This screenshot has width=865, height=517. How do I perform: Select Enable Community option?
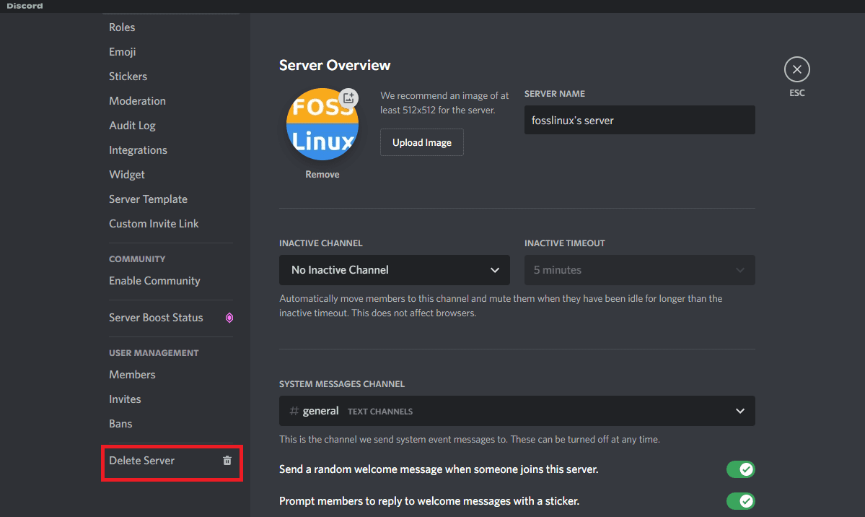point(154,281)
